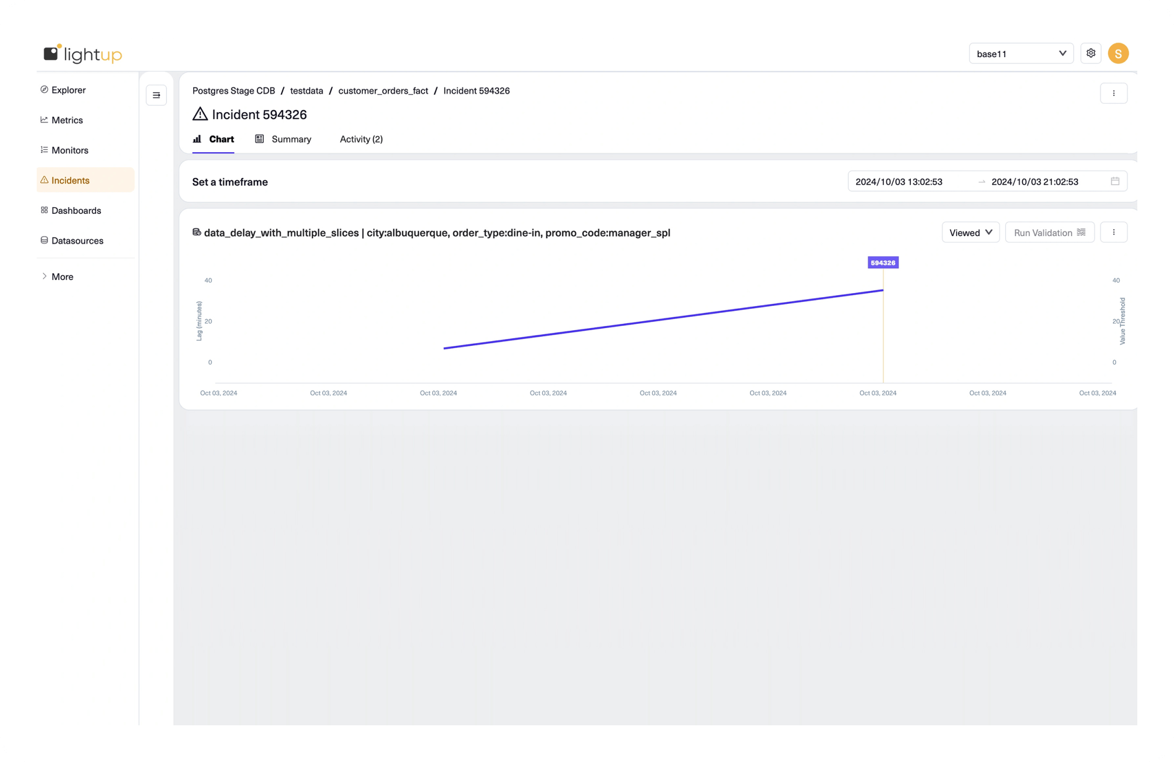Viewport: 1174px width, 762px height.
Task: Open the calendar icon in the timeframe picker
Action: tap(1115, 181)
